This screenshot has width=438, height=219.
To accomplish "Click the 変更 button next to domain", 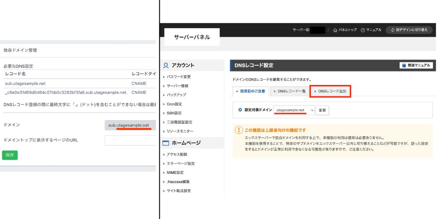I will [x=322, y=110].
